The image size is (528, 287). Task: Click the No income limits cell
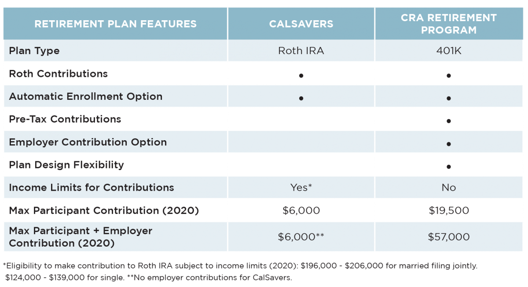point(448,188)
